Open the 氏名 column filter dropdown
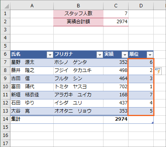Screen dimensions: 166x147 coord(50,55)
